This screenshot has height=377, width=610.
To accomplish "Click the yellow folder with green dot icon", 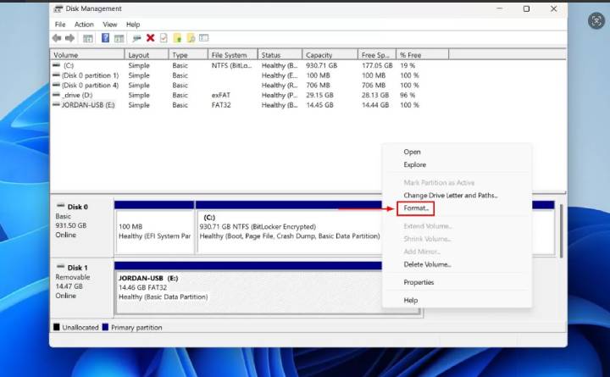I will click(x=177, y=38).
